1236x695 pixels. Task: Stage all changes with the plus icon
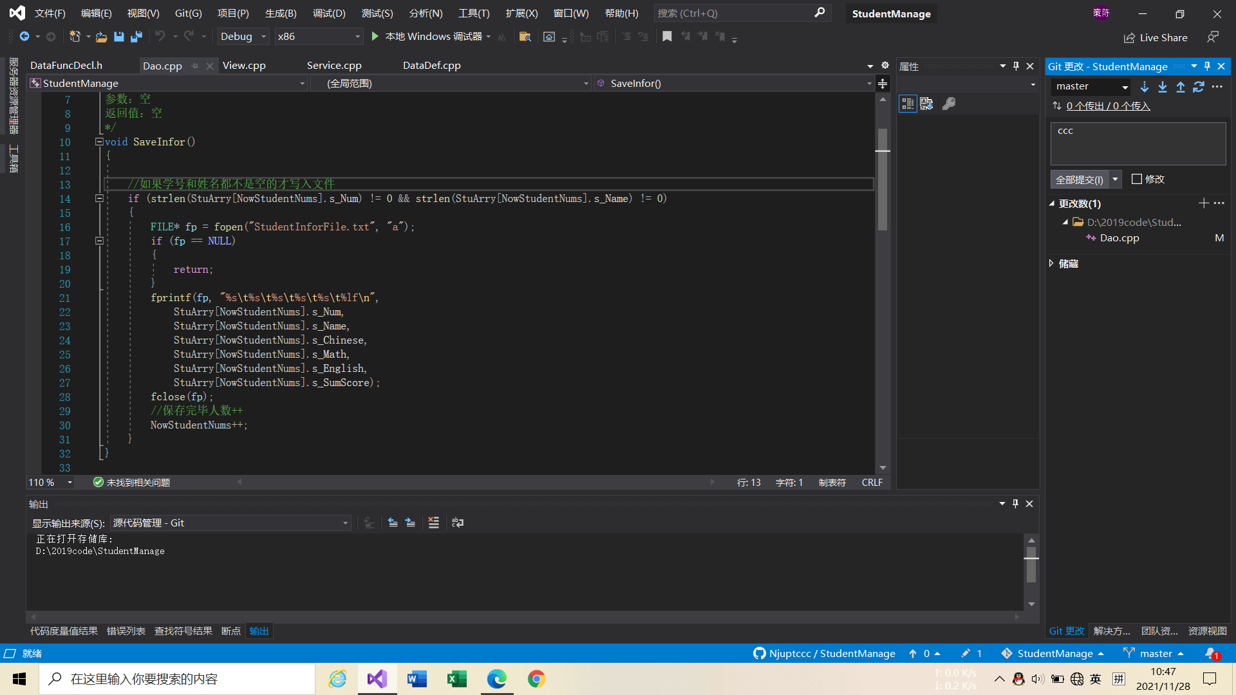(1203, 203)
